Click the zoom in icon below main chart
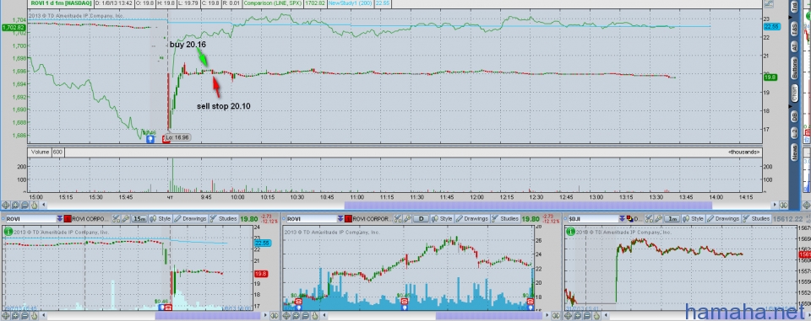 (x=15, y=205)
